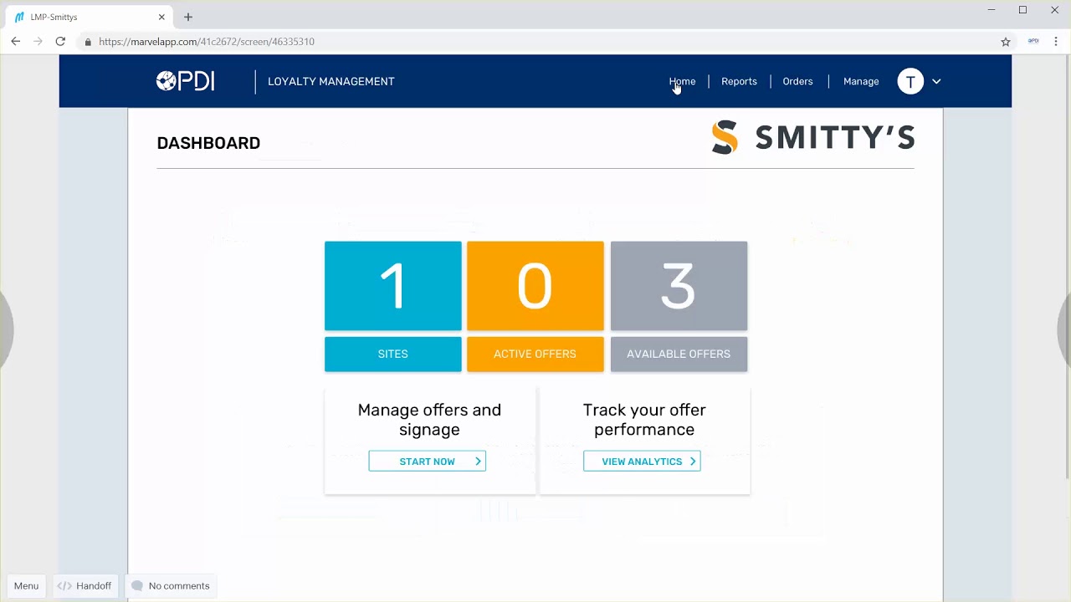Click the site padlock security icon
The image size is (1071, 602).
pos(88,42)
